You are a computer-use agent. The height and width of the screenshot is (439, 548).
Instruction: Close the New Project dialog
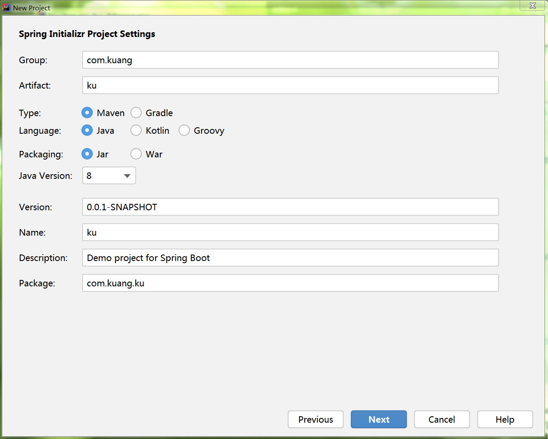[533, 6]
